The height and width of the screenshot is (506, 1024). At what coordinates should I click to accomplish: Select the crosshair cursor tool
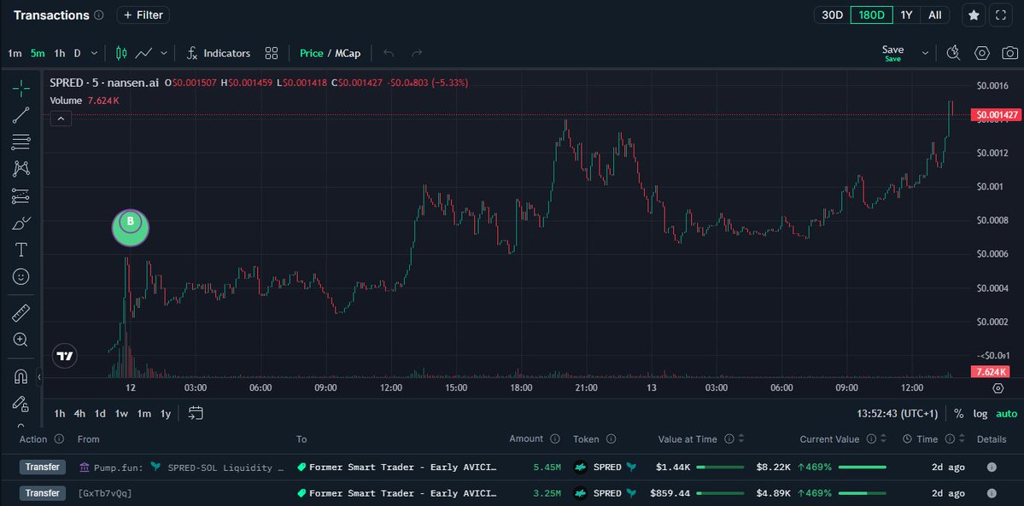click(x=20, y=87)
